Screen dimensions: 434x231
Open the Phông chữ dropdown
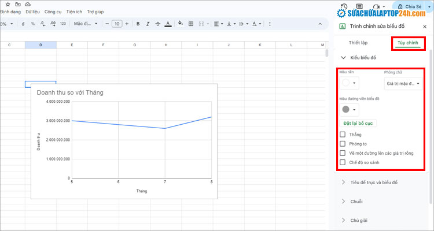[403, 83]
